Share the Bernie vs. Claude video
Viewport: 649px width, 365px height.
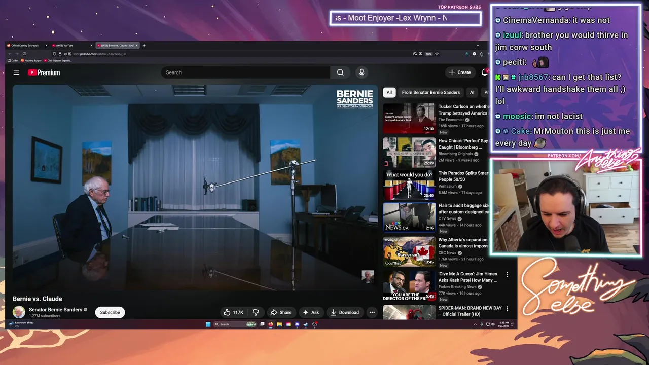pos(281,312)
